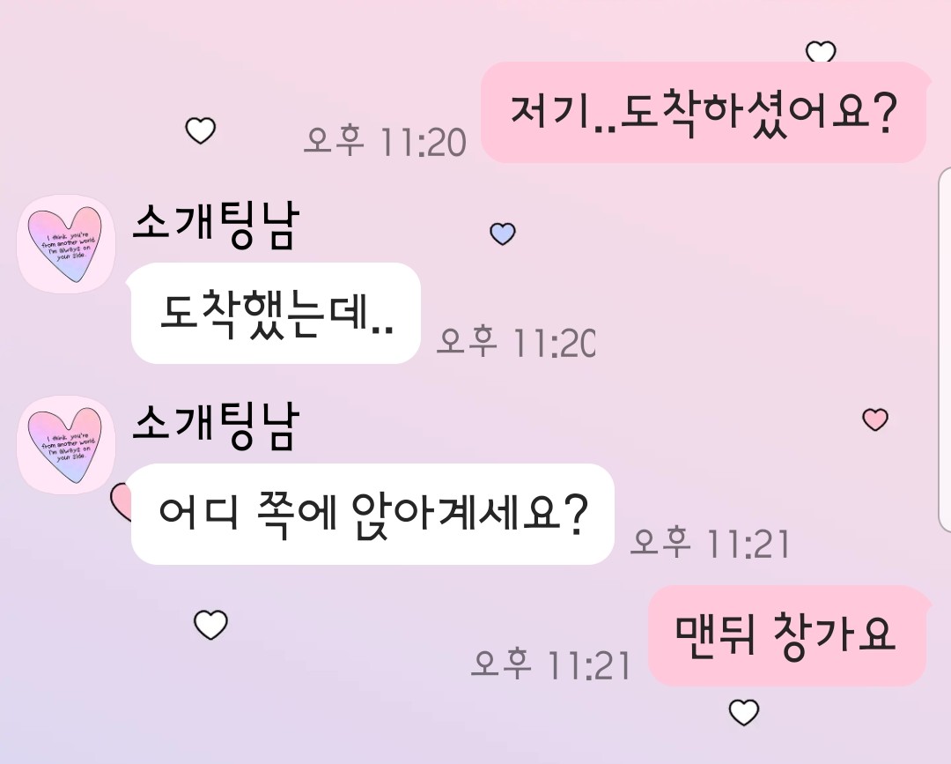Click the white heart beside the last timestamp

[x=210, y=625]
